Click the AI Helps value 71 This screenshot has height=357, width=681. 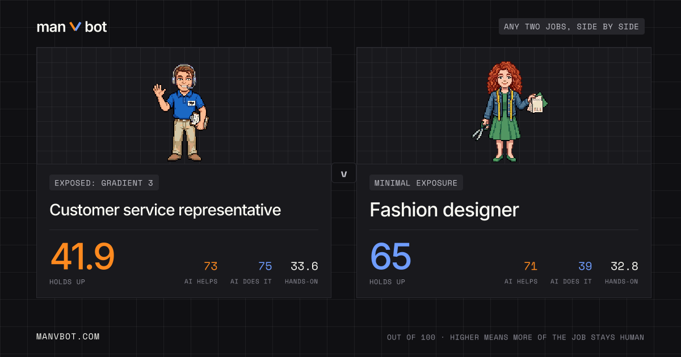pos(530,266)
